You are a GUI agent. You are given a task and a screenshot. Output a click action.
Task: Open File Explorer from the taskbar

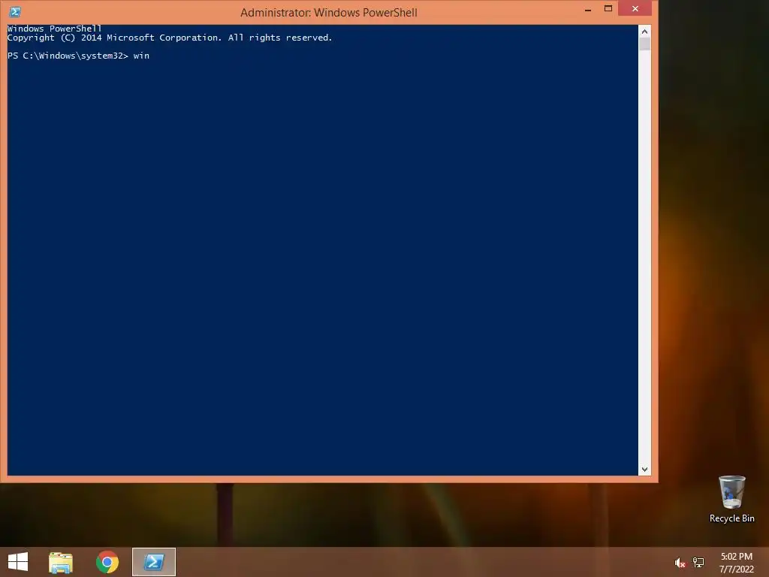point(61,562)
